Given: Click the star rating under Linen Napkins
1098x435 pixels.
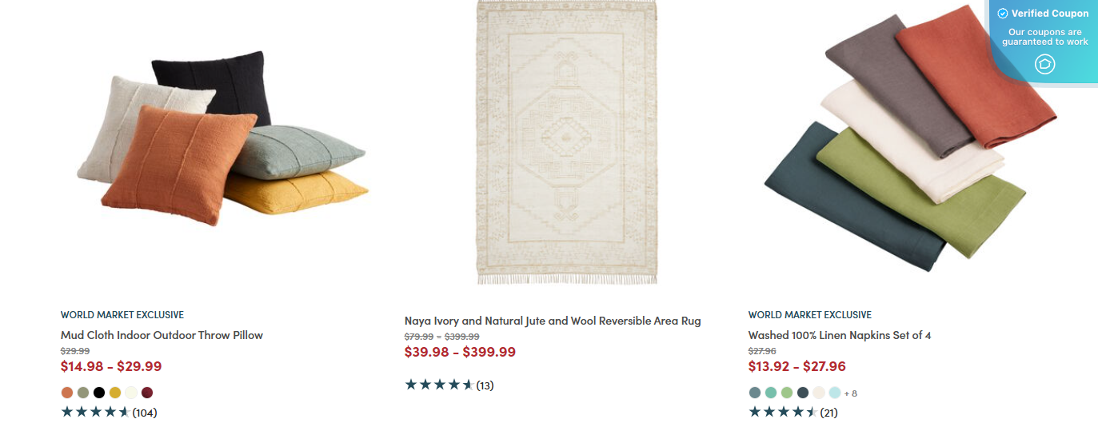Looking at the screenshot, I should point(783,413).
